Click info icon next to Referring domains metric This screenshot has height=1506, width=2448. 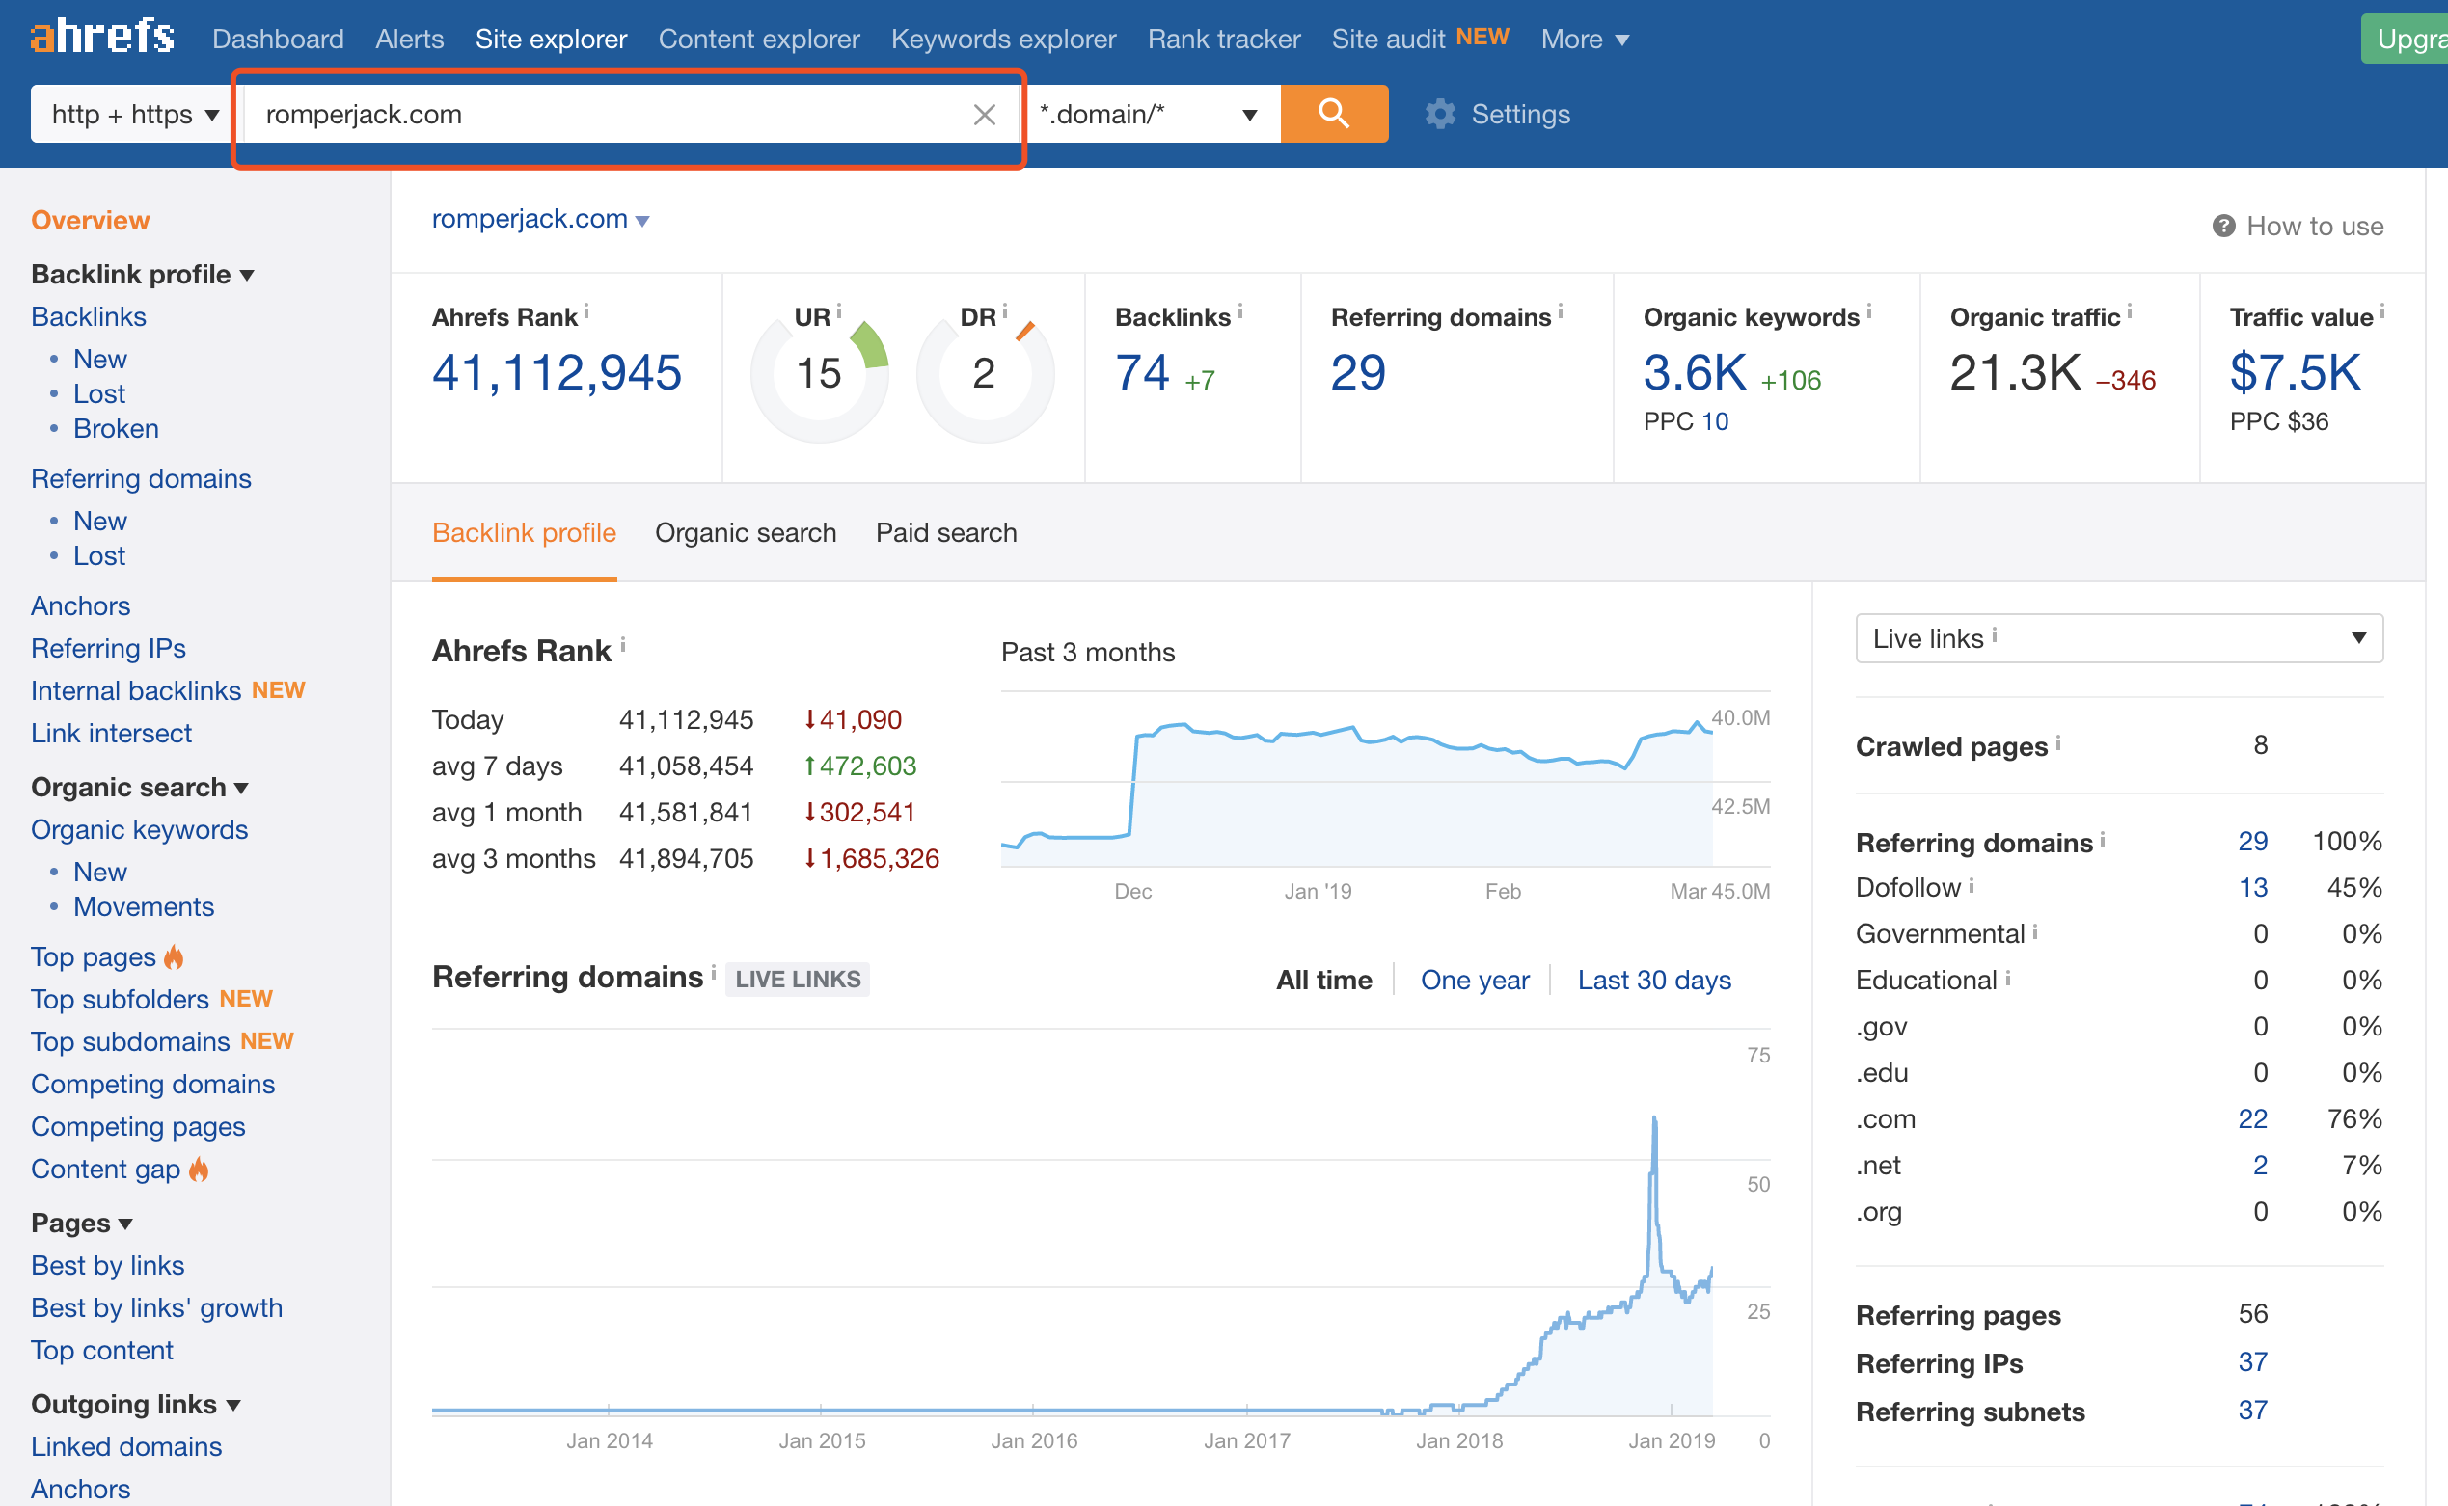tap(1561, 311)
